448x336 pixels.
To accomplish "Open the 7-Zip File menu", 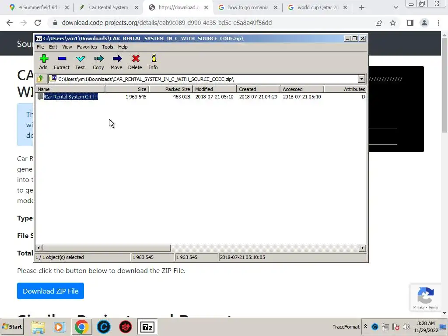I will coord(40,47).
